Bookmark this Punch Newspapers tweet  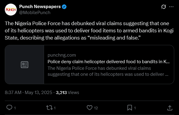coord(130,108)
